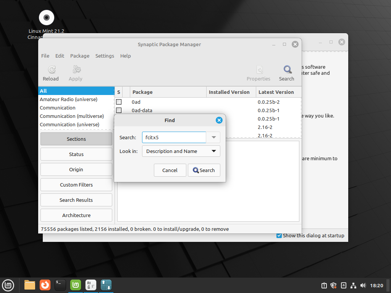This screenshot has height=293, width=391.
Task: Open the Settings menu
Action: pyautogui.click(x=105, y=56)
